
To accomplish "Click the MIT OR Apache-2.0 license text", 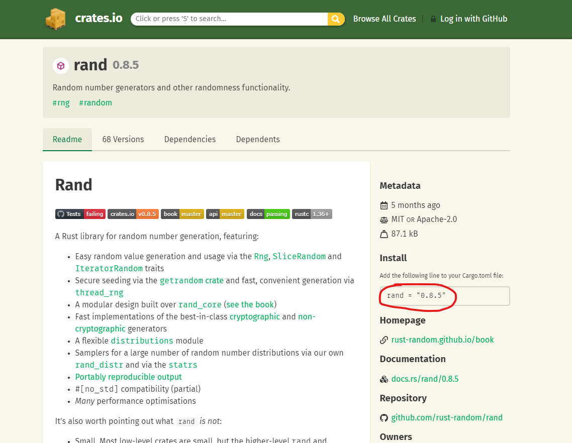I will [x=424, y=219].
